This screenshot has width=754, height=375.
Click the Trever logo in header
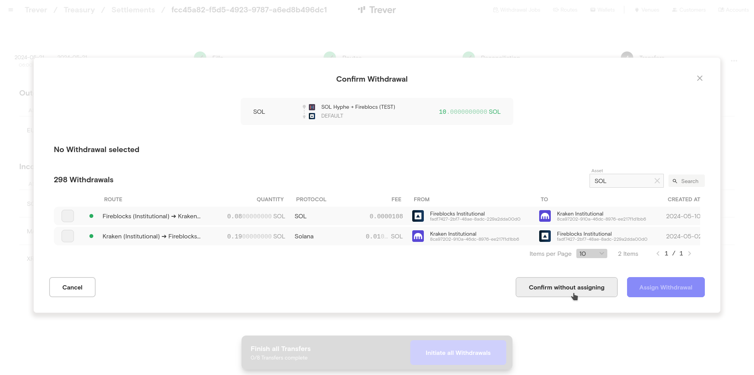click(377, 10)
